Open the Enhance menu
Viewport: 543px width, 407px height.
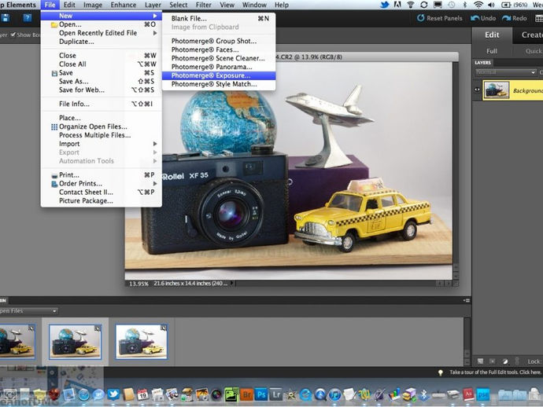[x=124, y=5]
